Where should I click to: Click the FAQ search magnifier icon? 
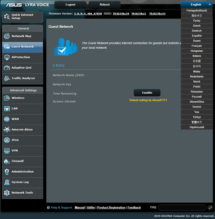[x=210, y=208]
